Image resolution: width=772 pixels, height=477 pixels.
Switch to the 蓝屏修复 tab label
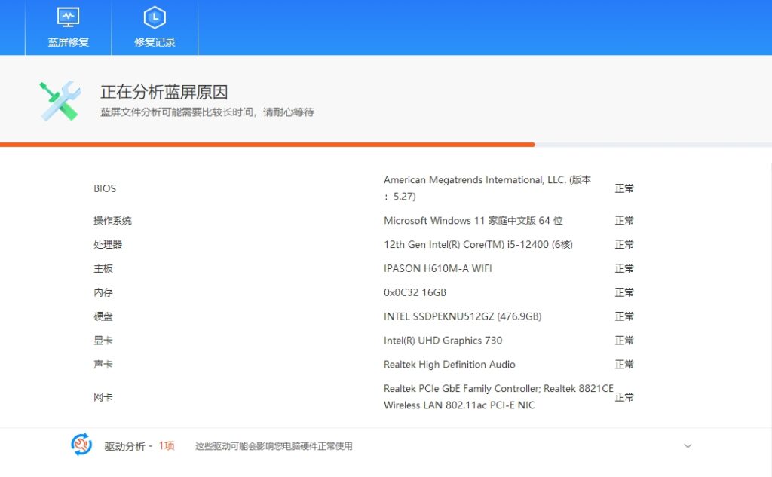click(69, 42)
